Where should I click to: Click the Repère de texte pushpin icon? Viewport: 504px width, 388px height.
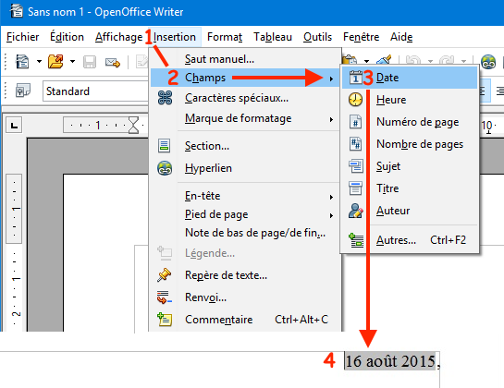point(165,275)
